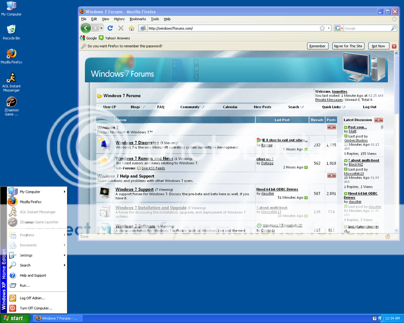Expand Quick Links forum menu

pos(343,107)
